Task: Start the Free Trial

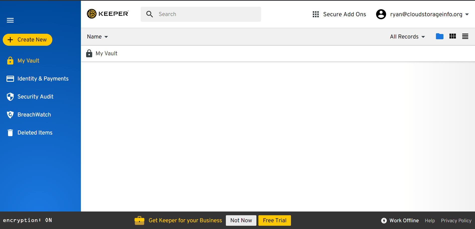Action: pyautogui.click(x=274, y=220)
